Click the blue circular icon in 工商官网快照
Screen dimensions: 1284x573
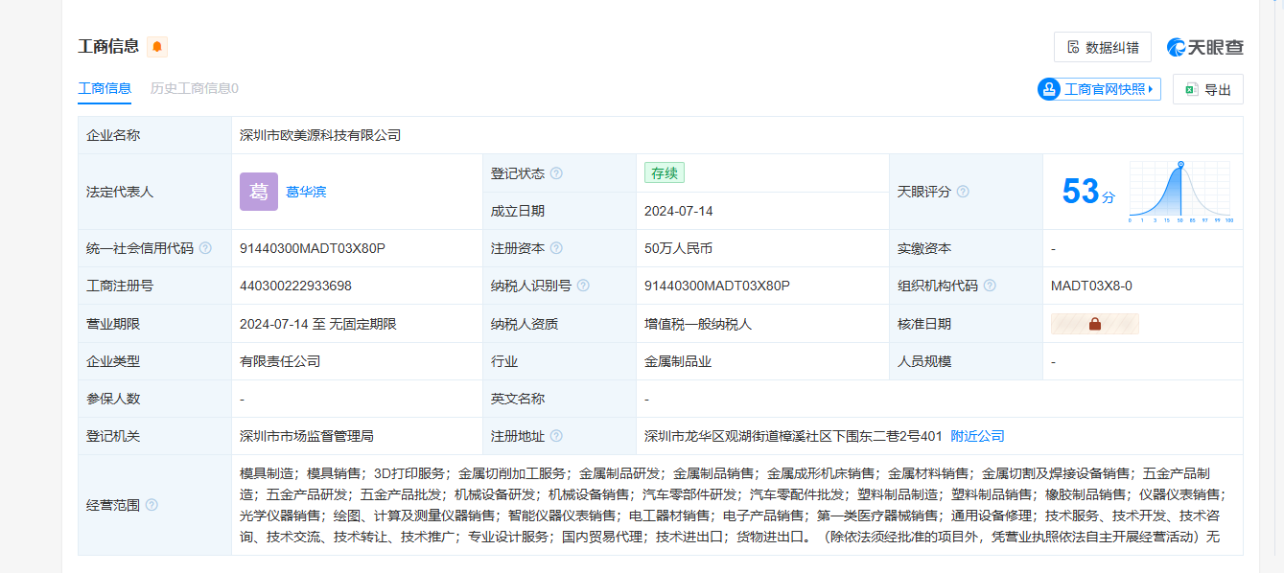coord(1048,89)
